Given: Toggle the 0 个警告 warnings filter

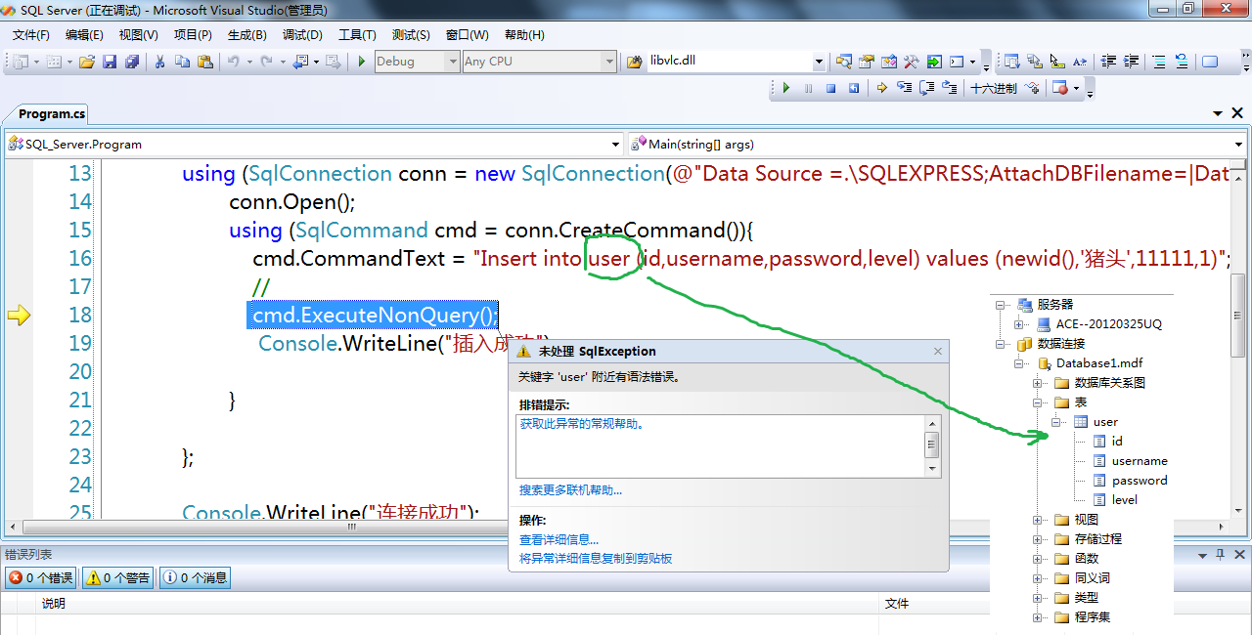Looking at the screenshot, I should (x=118, y=577).
